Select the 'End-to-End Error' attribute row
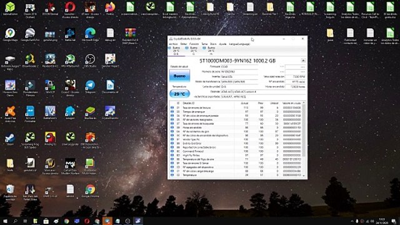Viewport: 400px width, 225px height. click(x=236, y=143)
